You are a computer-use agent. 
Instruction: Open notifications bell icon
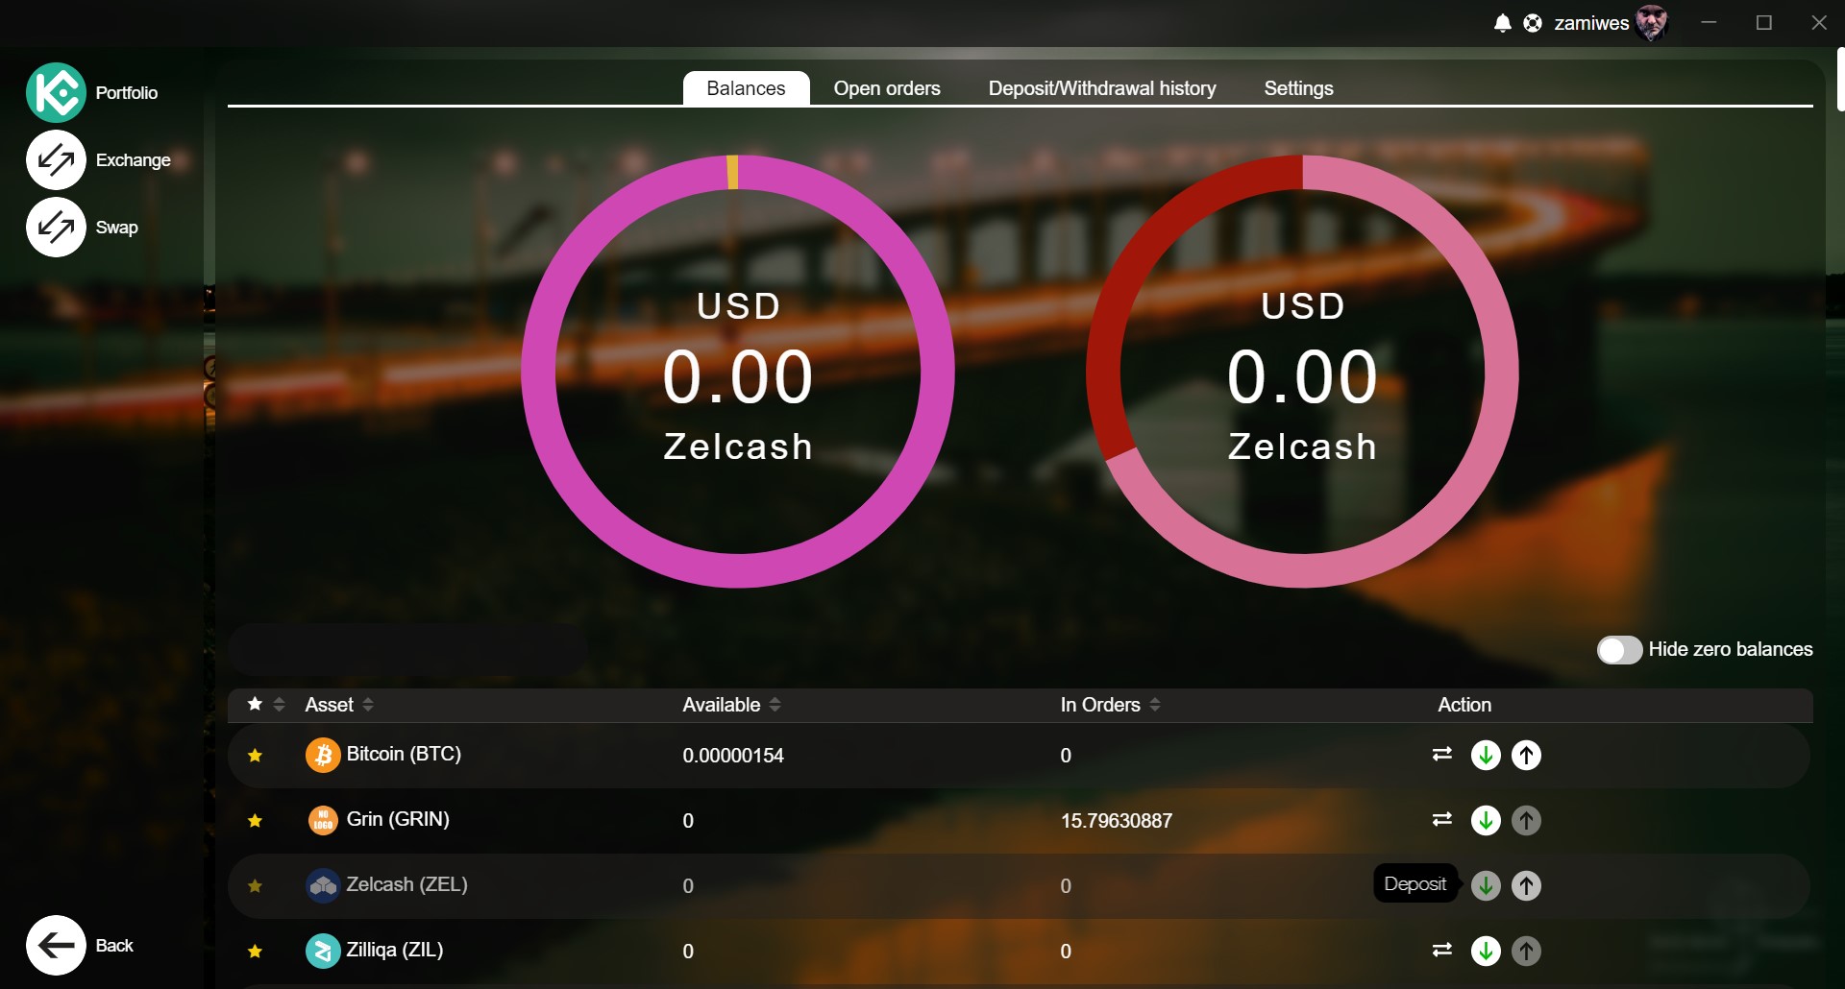tap(1503, 23)
